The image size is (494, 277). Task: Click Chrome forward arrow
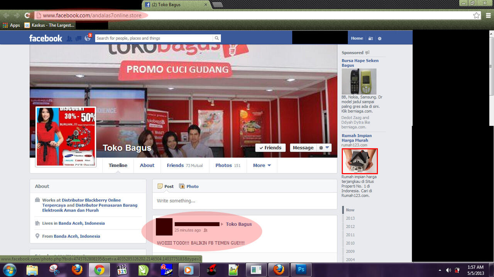[17, 15]
